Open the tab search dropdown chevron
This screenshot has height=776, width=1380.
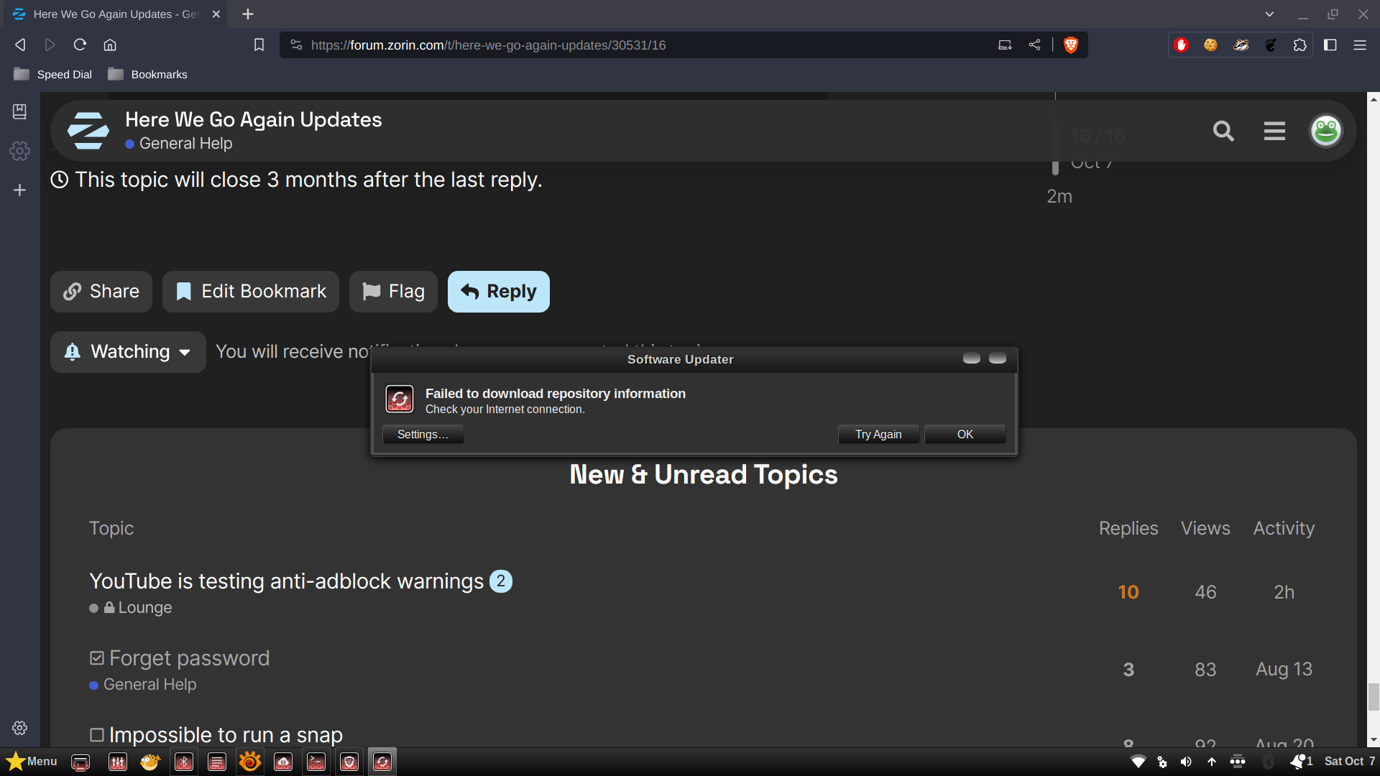click(x=1269, y=14)
